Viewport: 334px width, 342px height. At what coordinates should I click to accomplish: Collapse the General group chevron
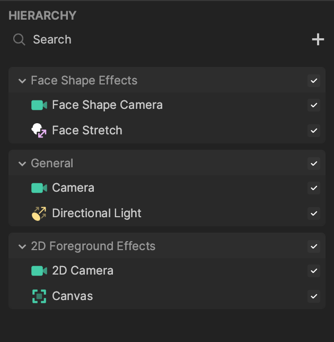(x=22, y=164)
